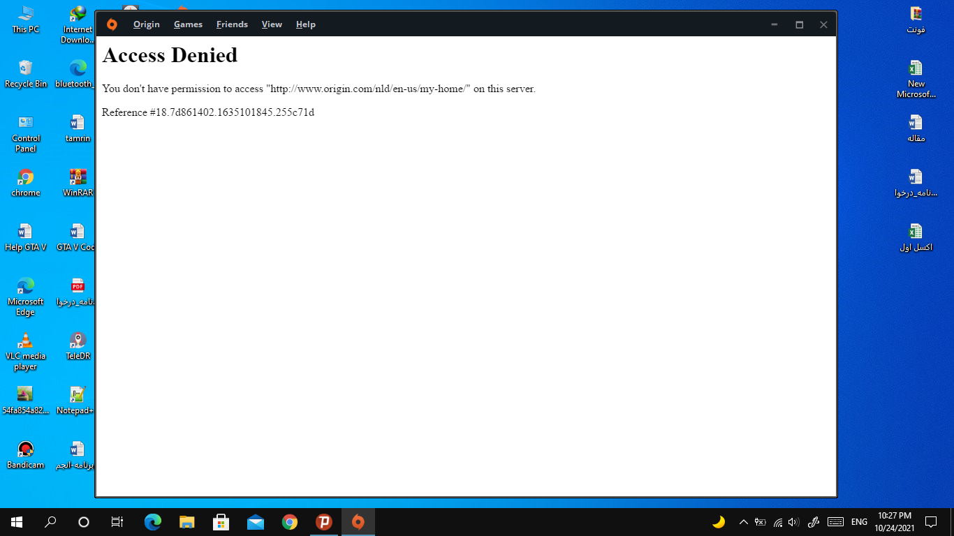Launch Chrome from the taskbar

tap(290, 522)
